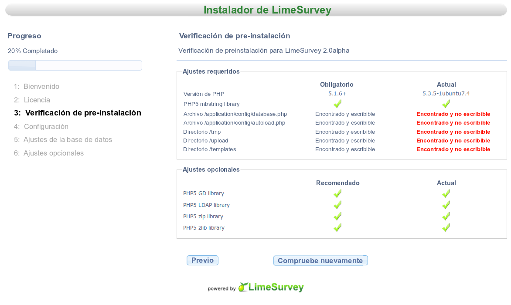Go to step 4 Configuración

click(x=46, y=126)
